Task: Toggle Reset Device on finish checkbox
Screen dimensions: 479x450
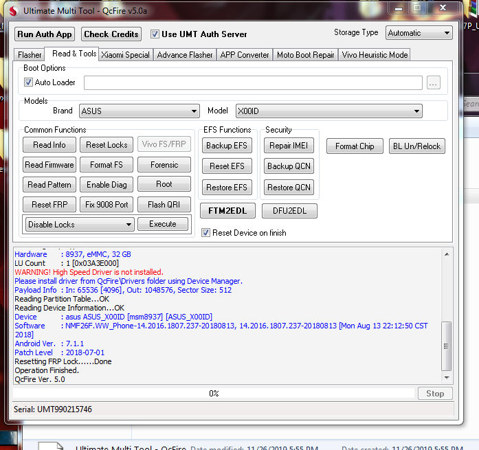Action: 205,233
